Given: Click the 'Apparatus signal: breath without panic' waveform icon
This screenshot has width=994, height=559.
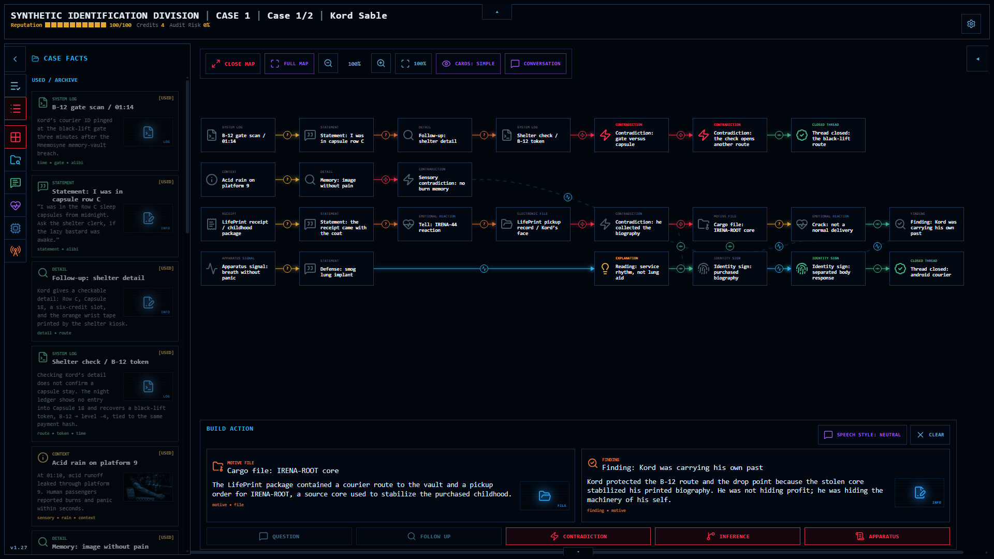Looking at the screenshot, I should pyautogui.click(x=212, y=269).
